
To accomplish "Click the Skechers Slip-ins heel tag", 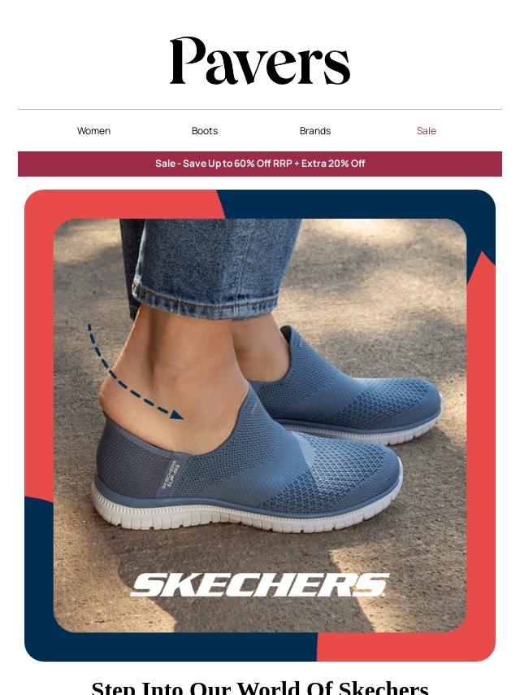I will tap(171, 476).
